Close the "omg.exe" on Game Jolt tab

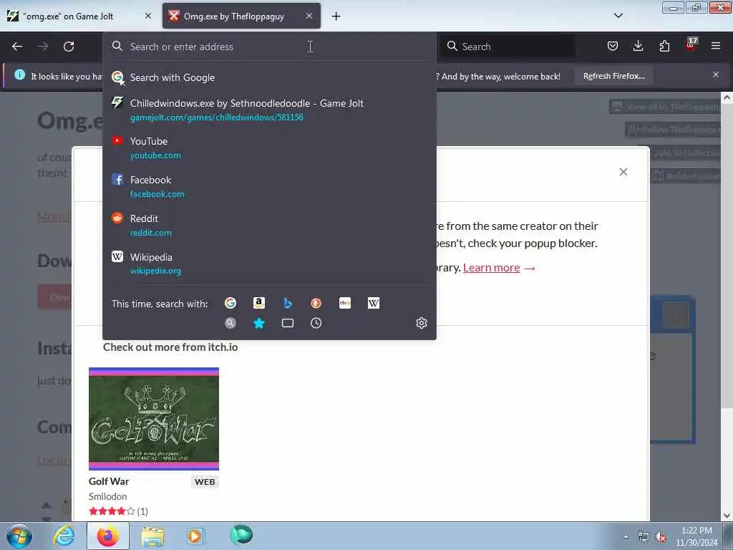tap(148, 16)
